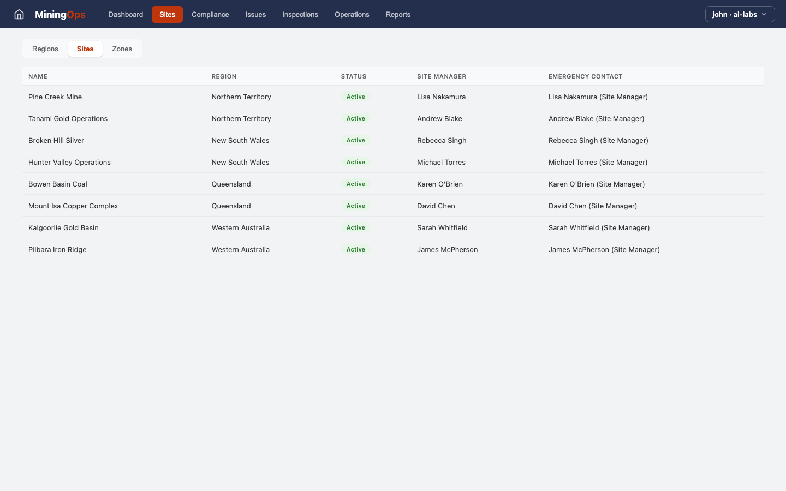Click the Status column header
786x491 pixels.
point(353,77)
